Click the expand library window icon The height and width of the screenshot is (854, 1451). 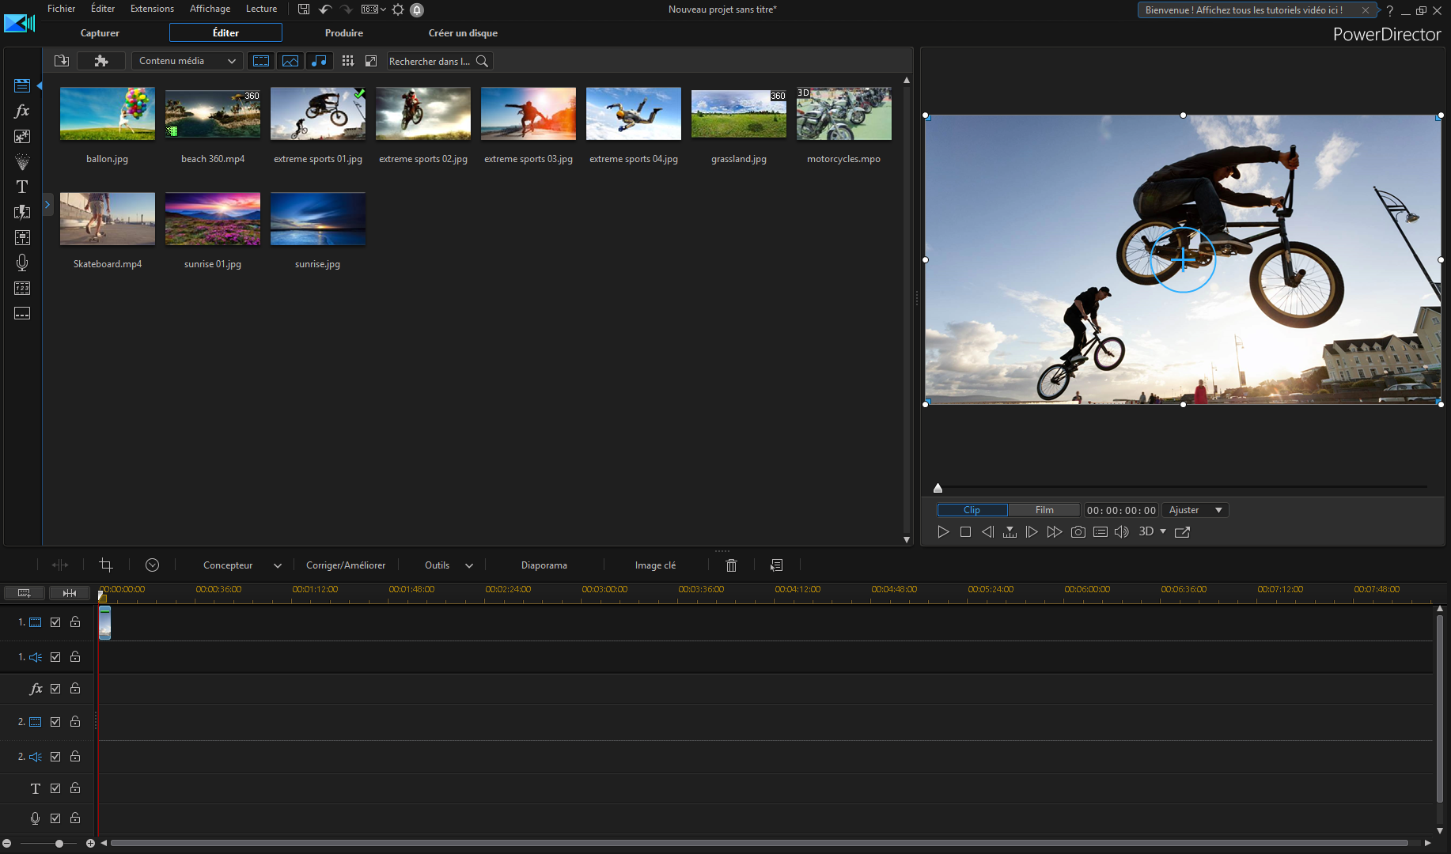click(370, 61)
